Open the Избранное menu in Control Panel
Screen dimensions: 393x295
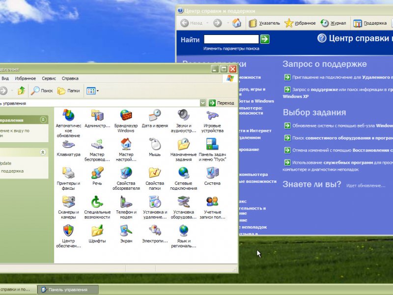point(26,79)
